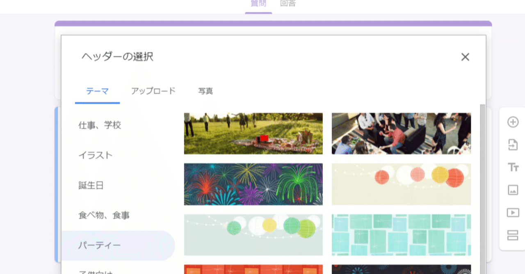Switch to the アップロード tab
525x274 pixels.
153,91
